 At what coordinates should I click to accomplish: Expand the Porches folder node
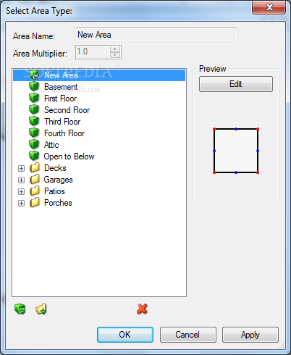(x=21, y=203)
